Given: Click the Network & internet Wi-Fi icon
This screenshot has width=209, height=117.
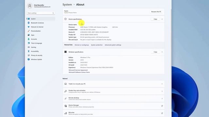Looking at the screenshot, I should tap(29, 27).
